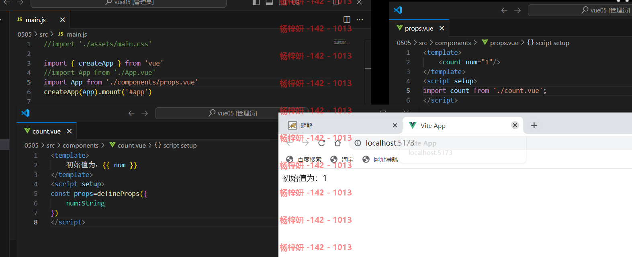Select the main.js editor tab
Image resolution: width=632 pixels, height=257 pixels.
click(39, 20)
